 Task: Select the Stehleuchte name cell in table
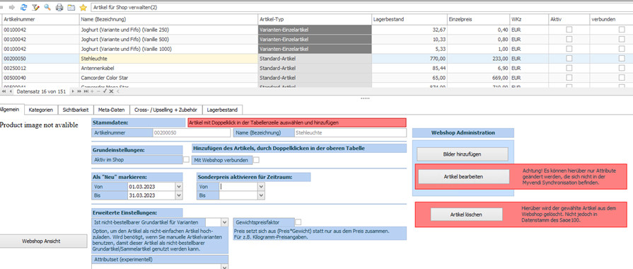coord(168,59)
